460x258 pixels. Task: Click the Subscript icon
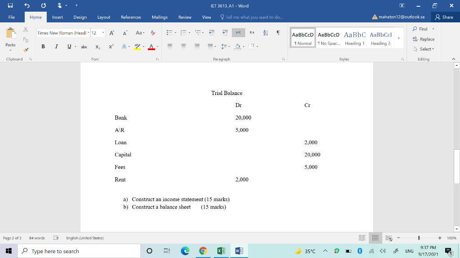[98, 46]
